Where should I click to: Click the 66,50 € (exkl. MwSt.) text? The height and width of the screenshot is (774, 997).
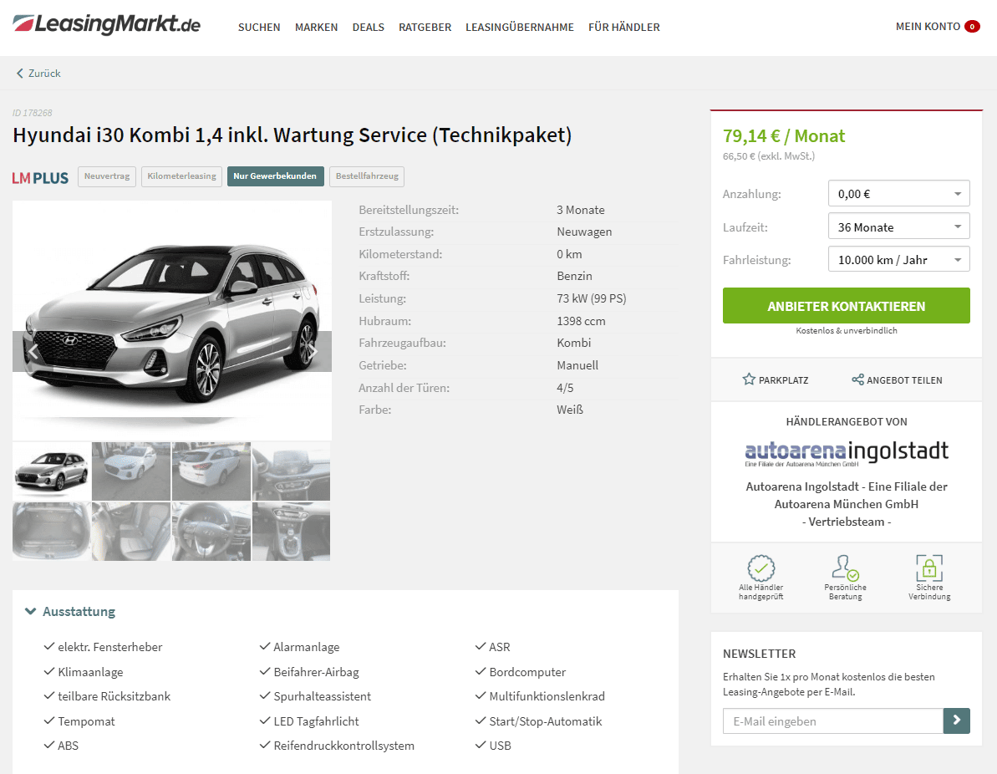(x=768, y=155)
